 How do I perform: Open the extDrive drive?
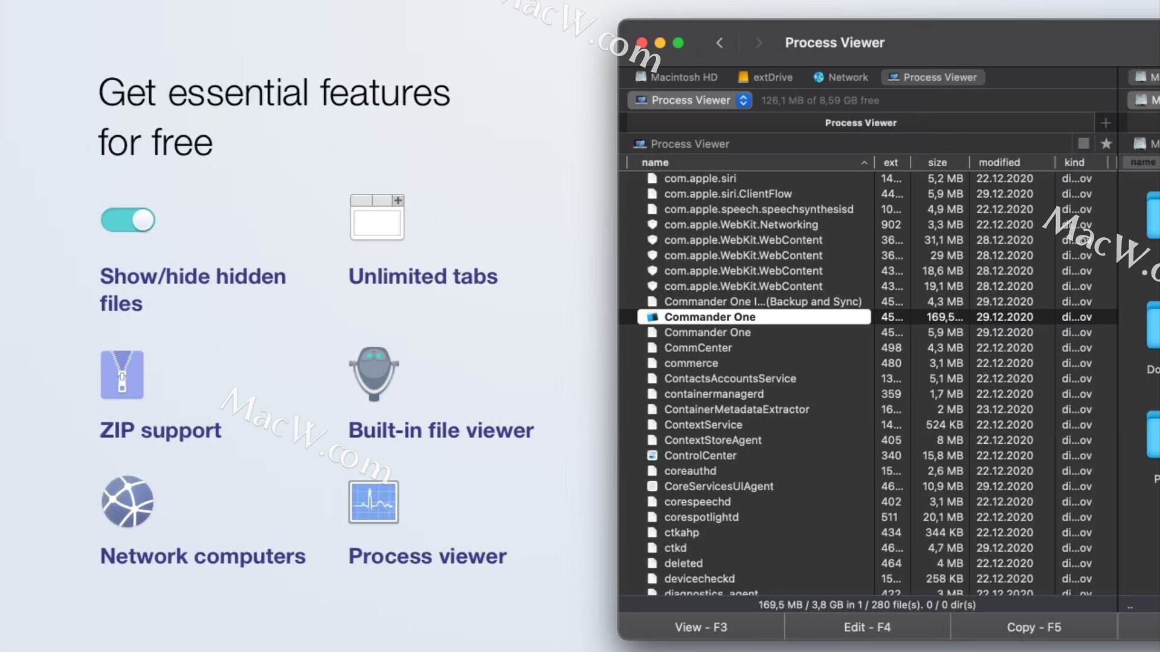pos(765,77)
